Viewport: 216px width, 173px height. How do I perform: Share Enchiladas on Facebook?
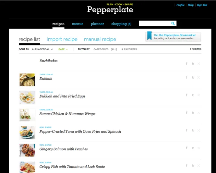pyautogui.click(x=186, y=64)
